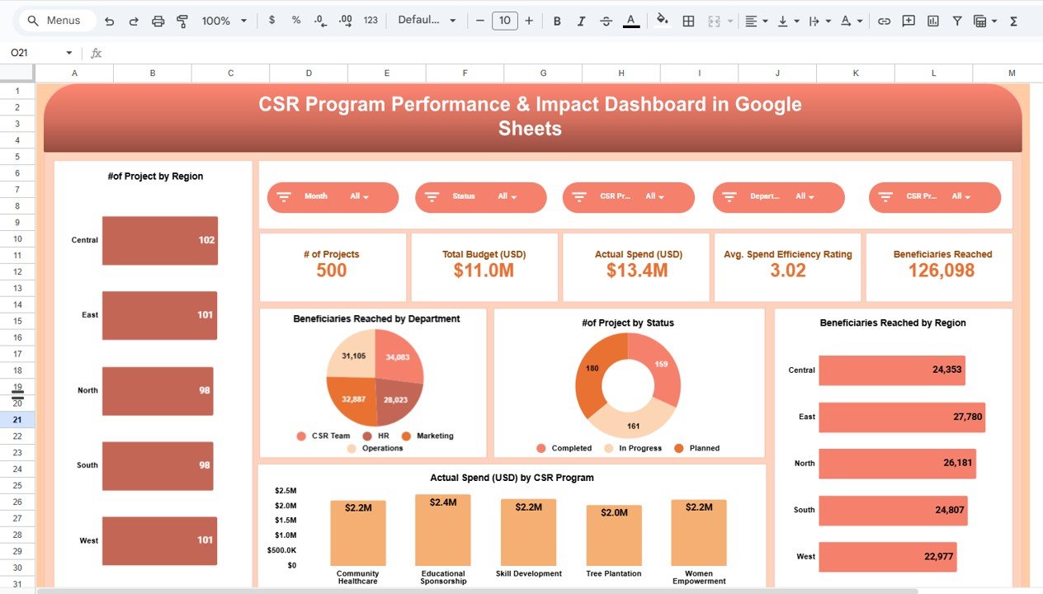
Task: Click the Insert link icon
Action: point(884,21)
